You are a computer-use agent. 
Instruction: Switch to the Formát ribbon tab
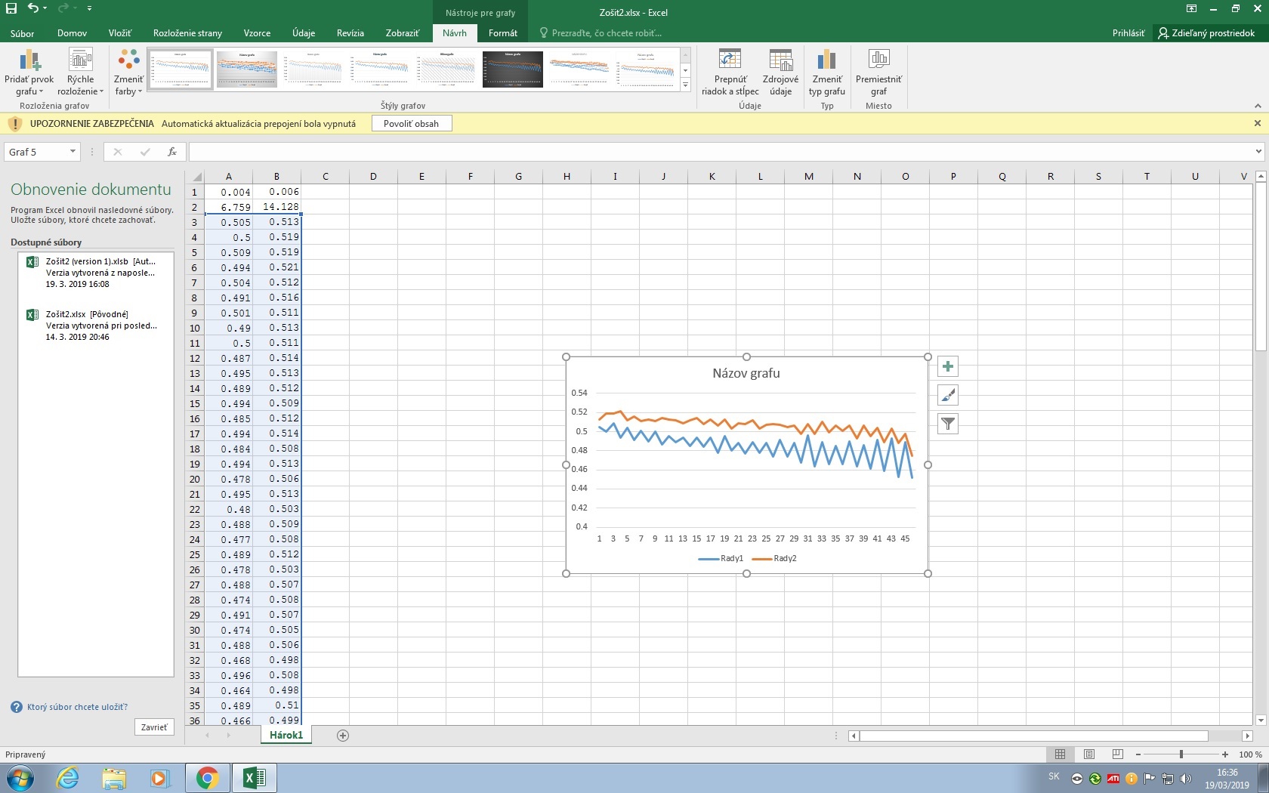pyautogui.click(x=502, y=33)
